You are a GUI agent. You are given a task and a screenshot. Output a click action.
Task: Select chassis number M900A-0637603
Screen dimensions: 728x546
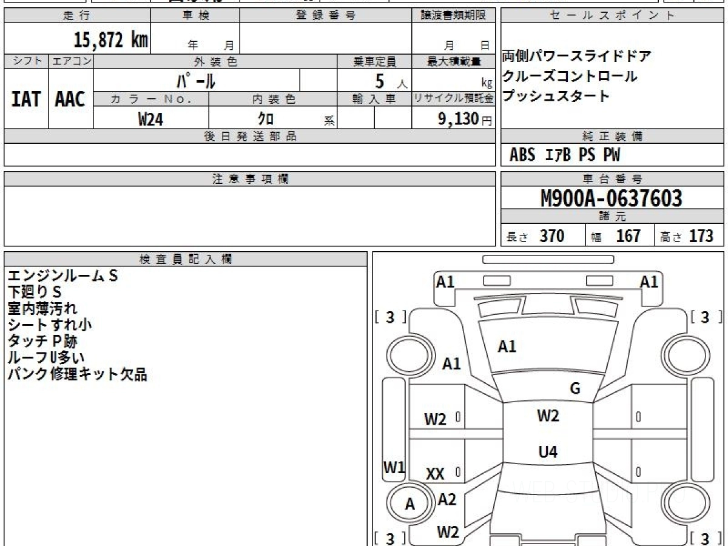612,198
